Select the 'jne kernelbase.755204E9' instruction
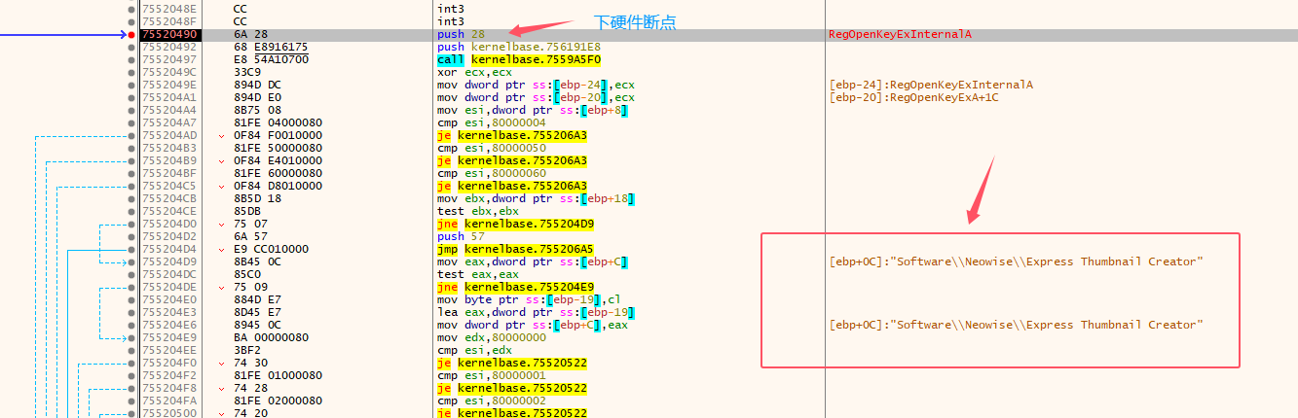 coord(516,287)
